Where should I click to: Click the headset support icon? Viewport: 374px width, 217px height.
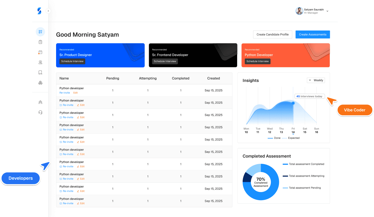pos(40,112)
